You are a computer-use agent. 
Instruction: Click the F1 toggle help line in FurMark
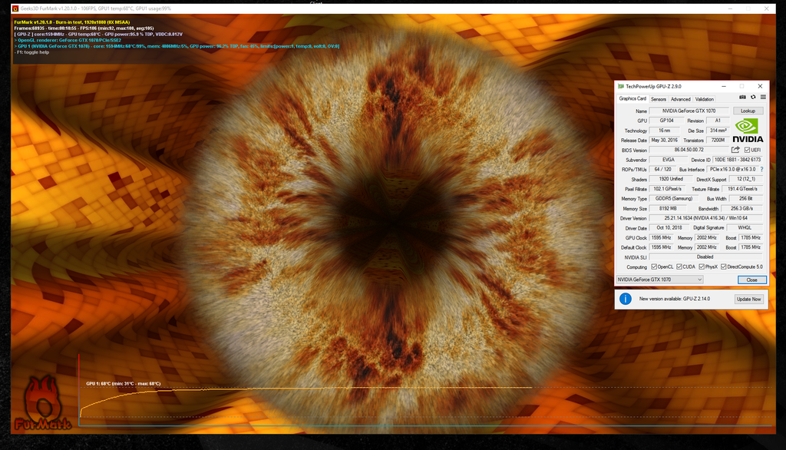coord(31,52)
